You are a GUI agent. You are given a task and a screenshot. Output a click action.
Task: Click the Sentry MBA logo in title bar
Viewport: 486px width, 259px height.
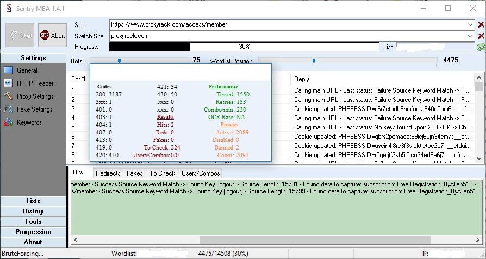9,8
